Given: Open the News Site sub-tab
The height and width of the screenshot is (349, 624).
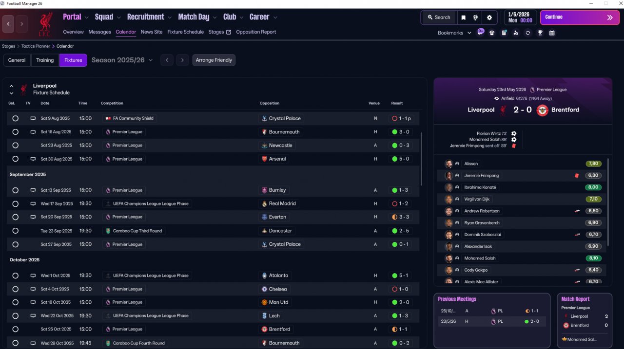Looking at the screenshot, I should 152,32.
